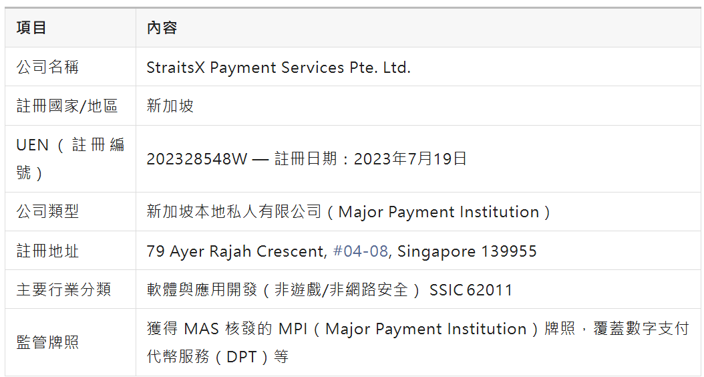704x377 pixels.
Task: Click the Singapore 139955 postal code text
Action: coord(467,251)
